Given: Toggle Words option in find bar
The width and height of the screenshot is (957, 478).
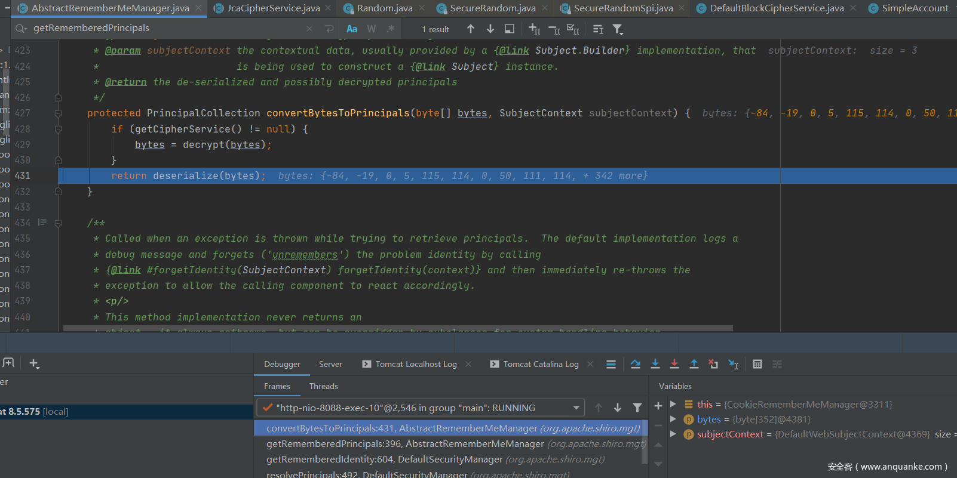Looking at the screenshot, I should point(371,29).
